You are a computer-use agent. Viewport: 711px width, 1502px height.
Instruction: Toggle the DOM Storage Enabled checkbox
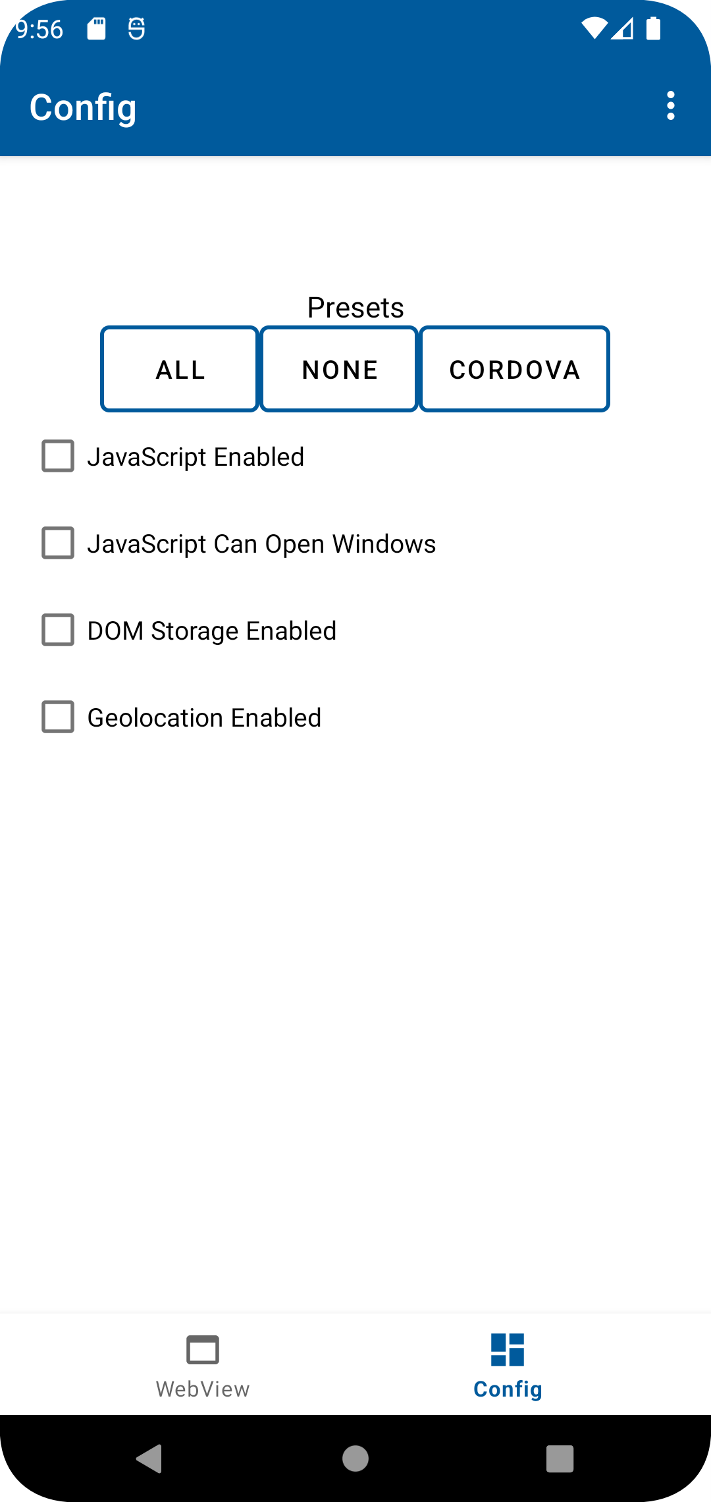tap(58, 630)
